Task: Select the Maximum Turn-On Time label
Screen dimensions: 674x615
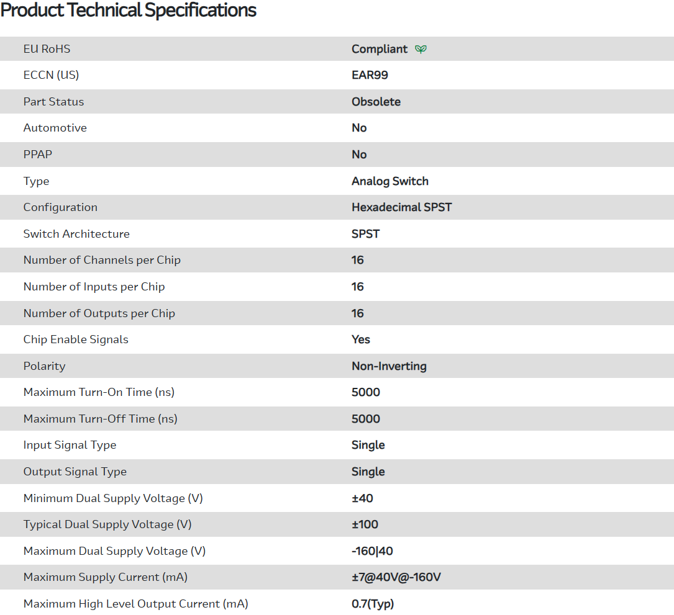Action: [99, 392]
